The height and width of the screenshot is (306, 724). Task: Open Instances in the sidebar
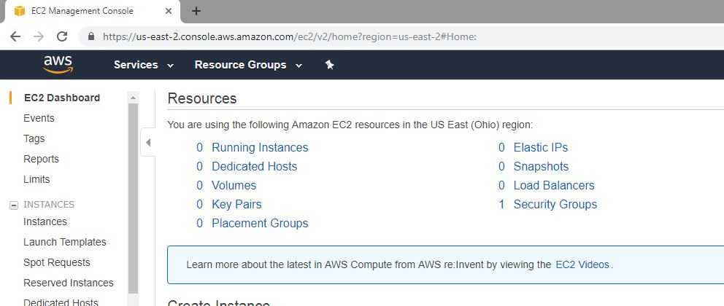coord(45,221)
